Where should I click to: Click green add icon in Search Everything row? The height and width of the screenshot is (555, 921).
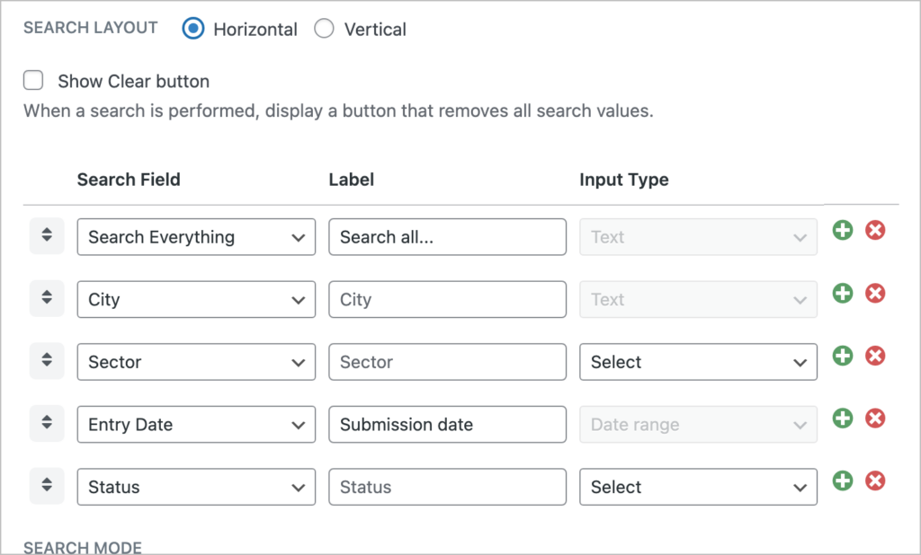pos(842,231)
